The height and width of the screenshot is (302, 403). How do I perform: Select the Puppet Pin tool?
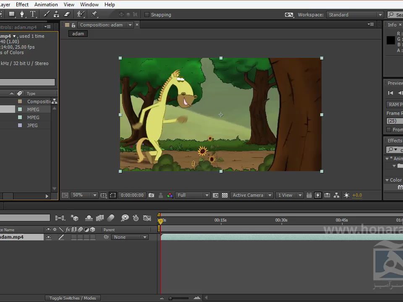[x=94, y=14]
